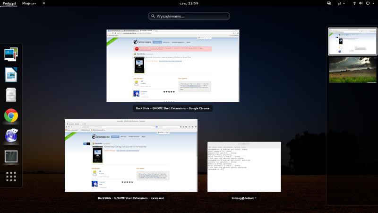378x213 pixels.
Task: Click the Podgląd activities button
Action: coord(9,3)
